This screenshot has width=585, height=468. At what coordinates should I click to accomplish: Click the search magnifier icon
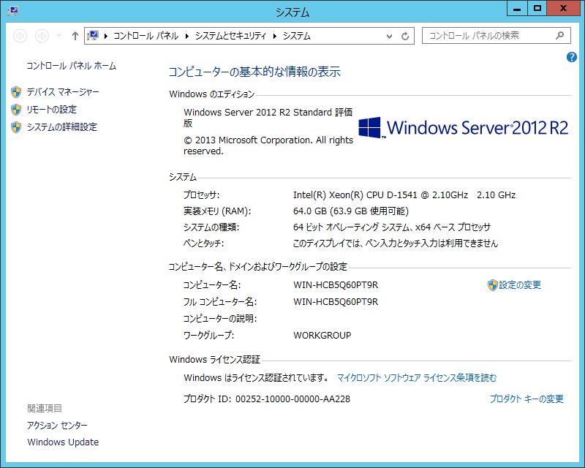point(560,35)
